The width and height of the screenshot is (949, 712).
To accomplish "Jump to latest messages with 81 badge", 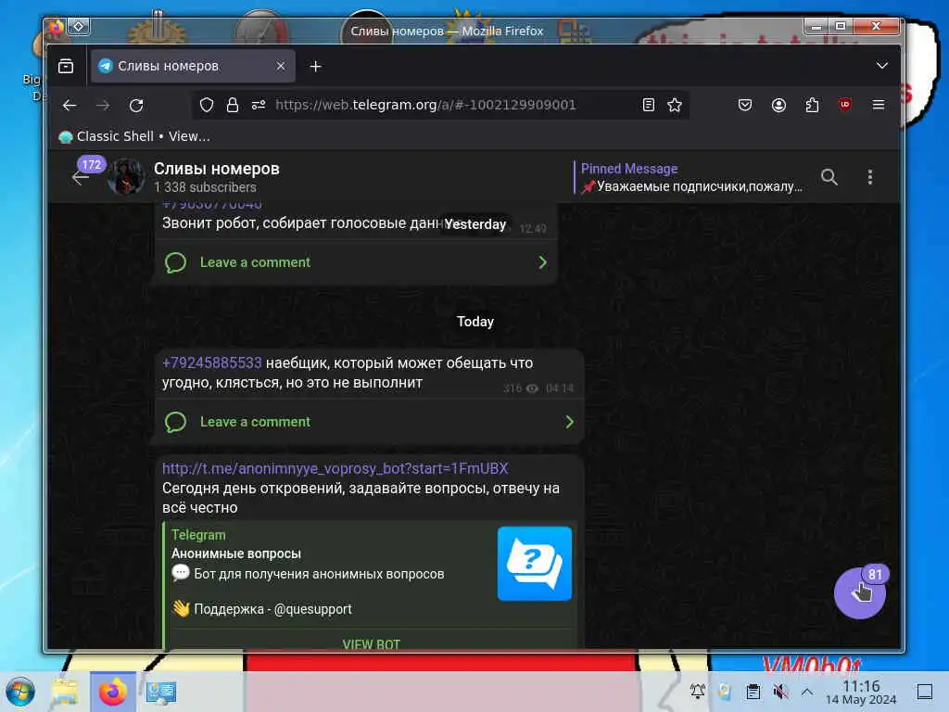I will (859, 592).
